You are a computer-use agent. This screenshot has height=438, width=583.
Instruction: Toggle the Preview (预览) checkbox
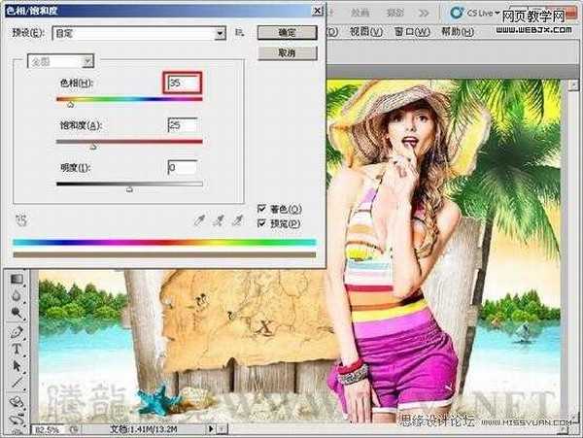pos(262,222)
